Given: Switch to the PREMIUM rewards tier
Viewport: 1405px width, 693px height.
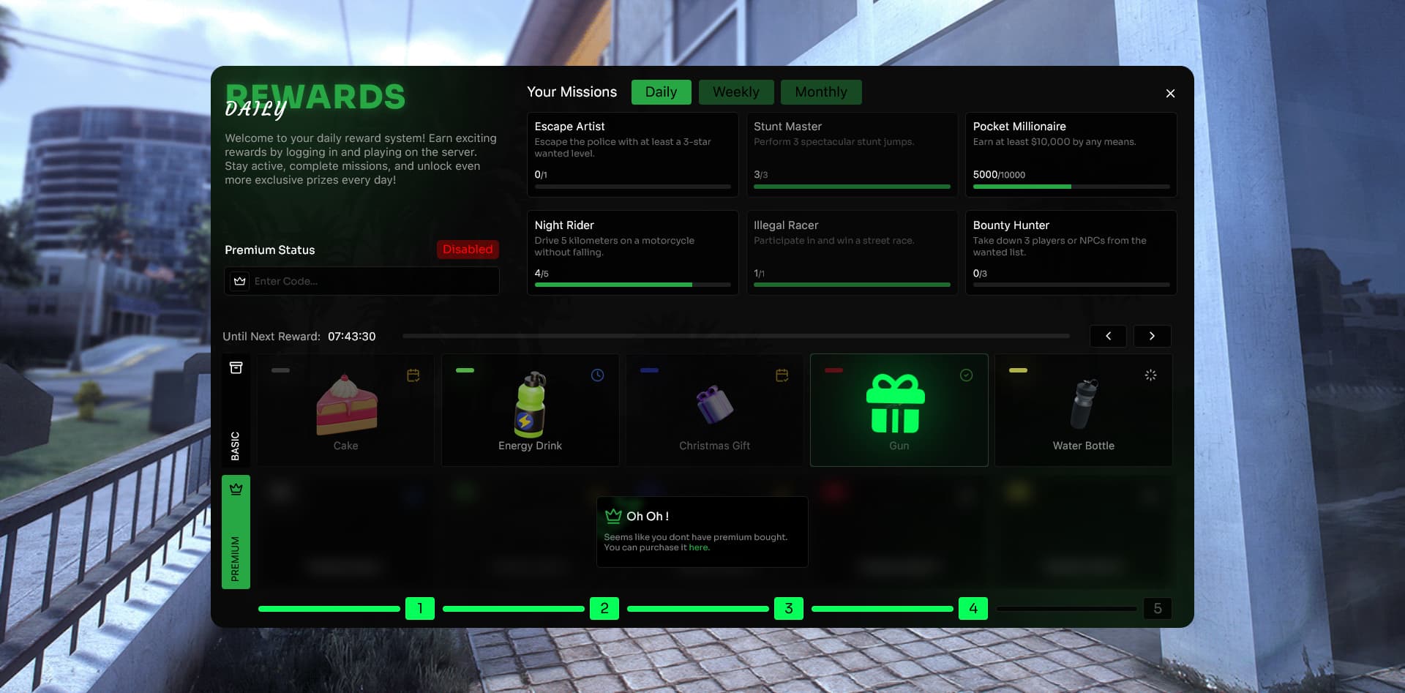Looking at the screenshot, I should 236,532.
